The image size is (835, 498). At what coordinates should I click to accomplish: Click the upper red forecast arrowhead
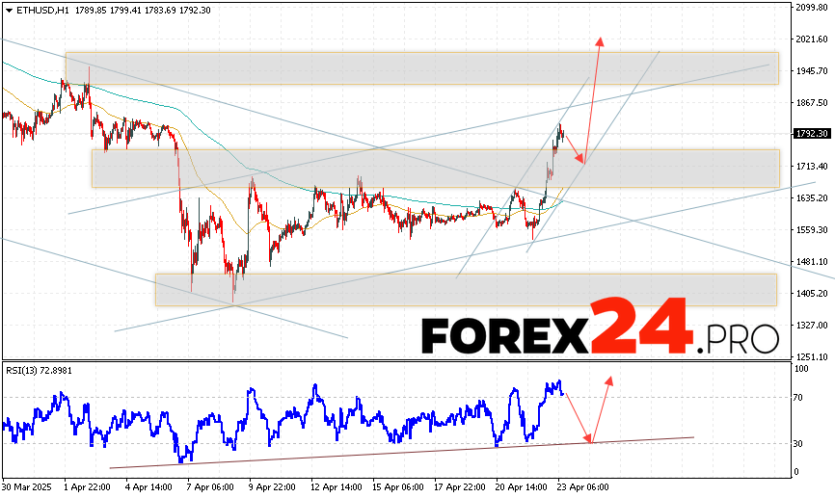point(600,39)
